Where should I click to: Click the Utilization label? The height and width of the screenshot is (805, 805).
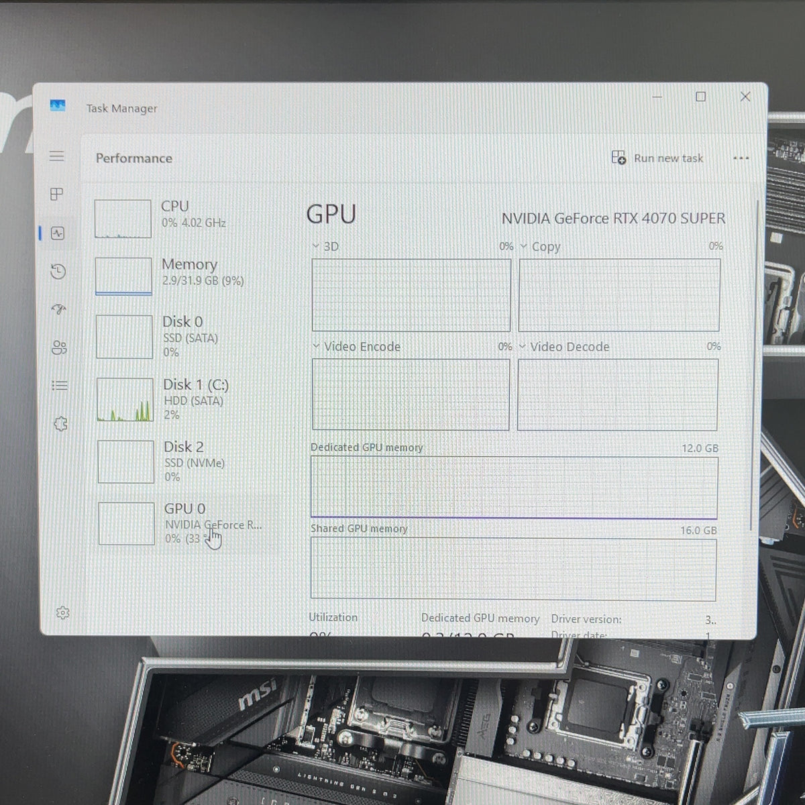tap(333, 617)
